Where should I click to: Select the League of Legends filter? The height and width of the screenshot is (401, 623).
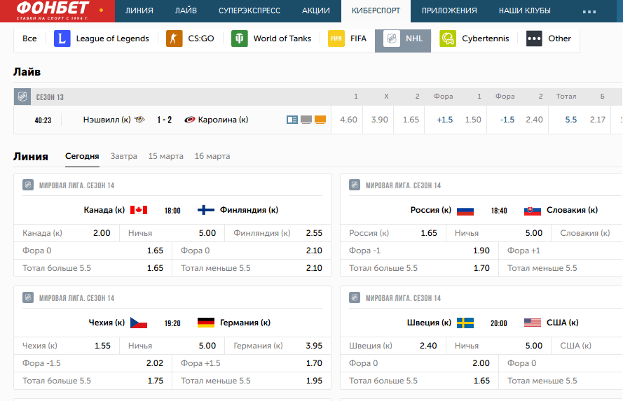pyautogui.click(x=102, y=38)
